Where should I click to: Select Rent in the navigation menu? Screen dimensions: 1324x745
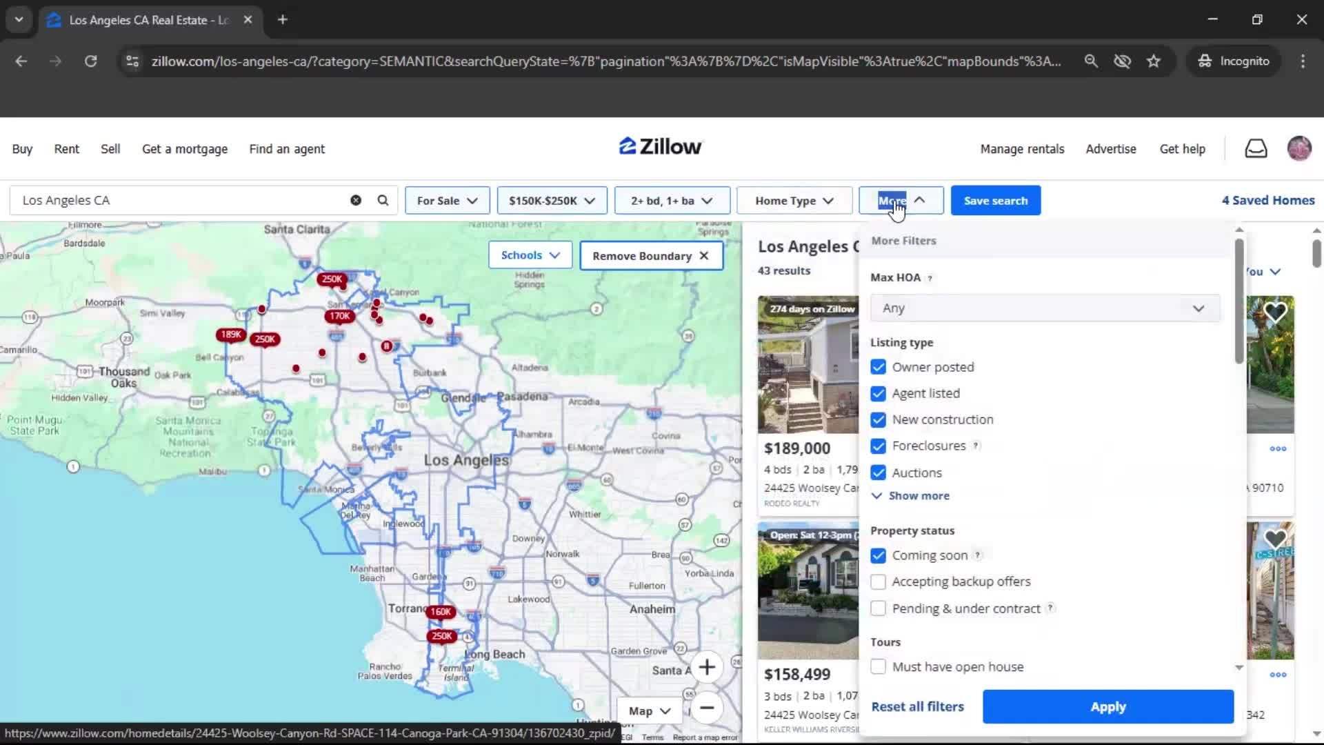(x=66, y=148)
